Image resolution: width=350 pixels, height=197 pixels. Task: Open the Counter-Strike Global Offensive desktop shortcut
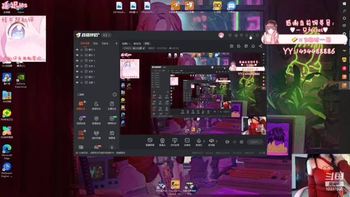175,188
